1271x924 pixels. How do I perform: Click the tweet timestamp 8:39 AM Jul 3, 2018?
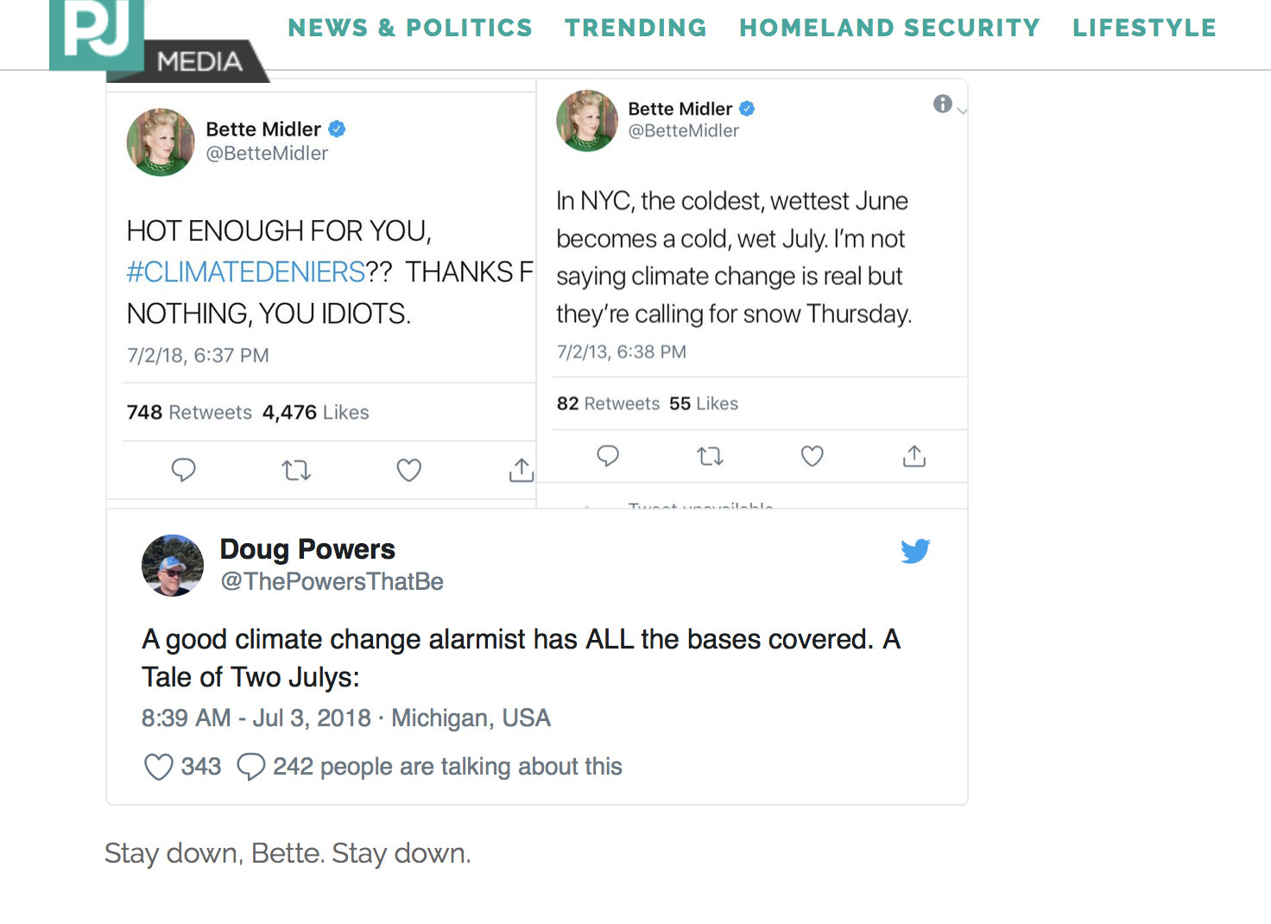click(x=256, y=718)
